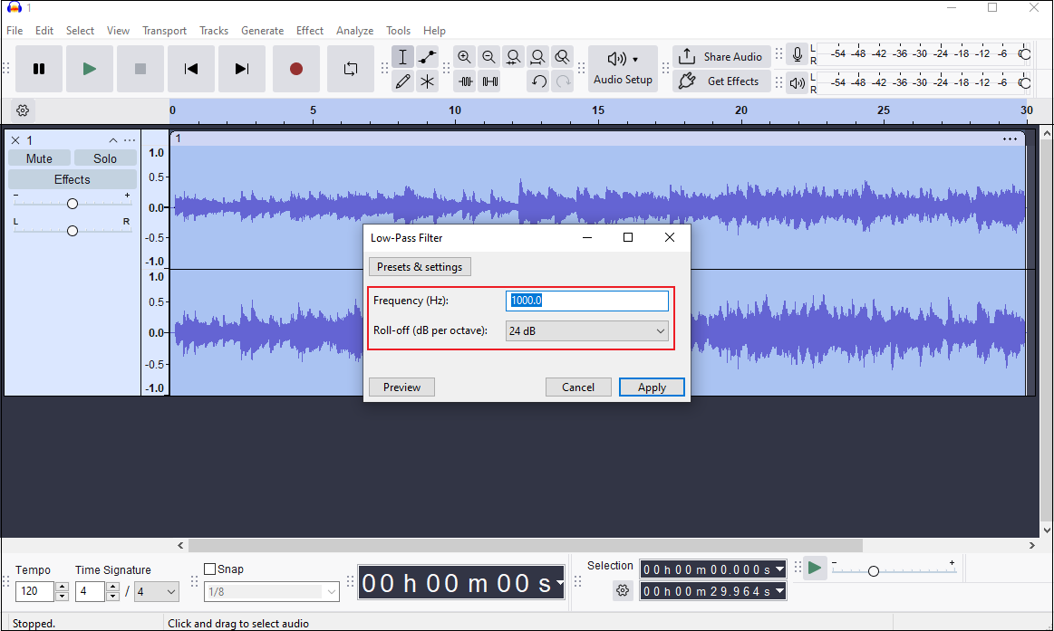
Task: Select the Draw tool
Action: (x=402, y=81)
